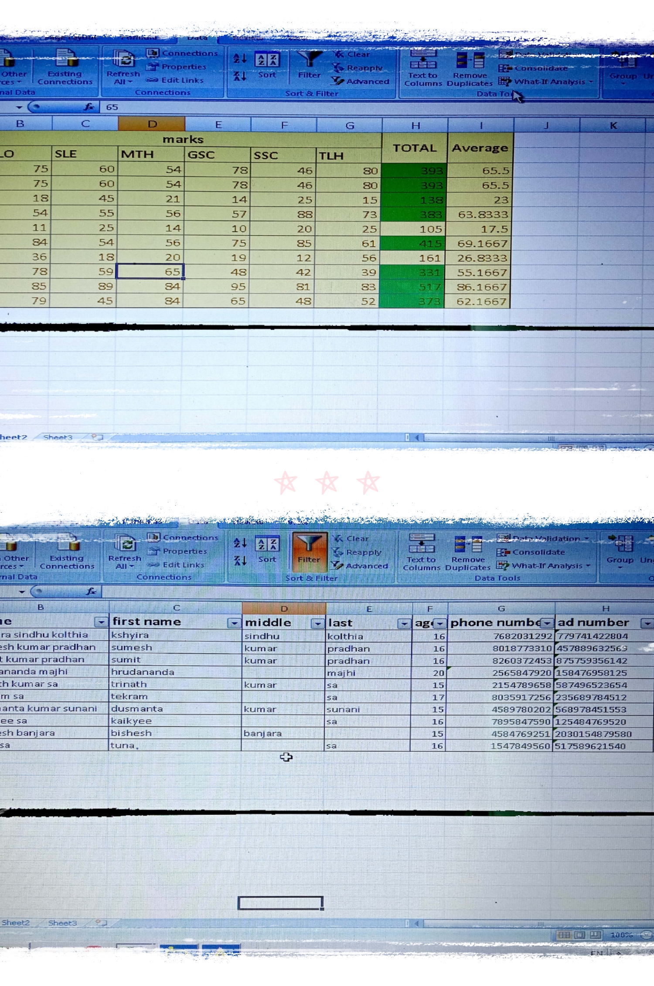
Task: Open the 'first name' column filter dropdown
Action: 234,623
